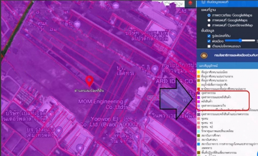258x156 pixels.
Task: Click the map marker beside ARD IDEA CO.
Action: click(x=156, y=69)
